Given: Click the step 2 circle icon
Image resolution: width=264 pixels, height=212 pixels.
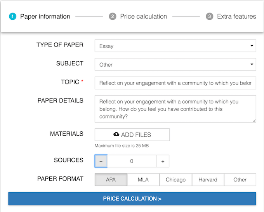Looking at the screenshot, I should [x=113, y=17].
